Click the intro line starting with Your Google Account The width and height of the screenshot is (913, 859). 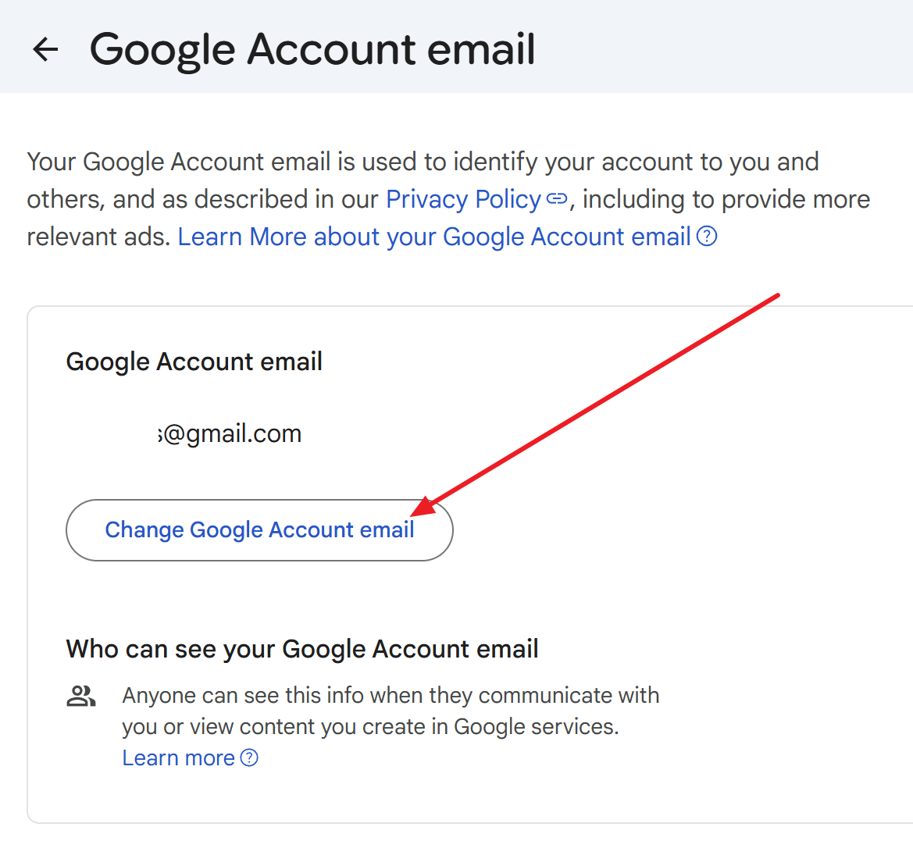pos(423,162)
